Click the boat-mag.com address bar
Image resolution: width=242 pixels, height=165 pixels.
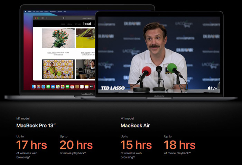tap(80, 18)
